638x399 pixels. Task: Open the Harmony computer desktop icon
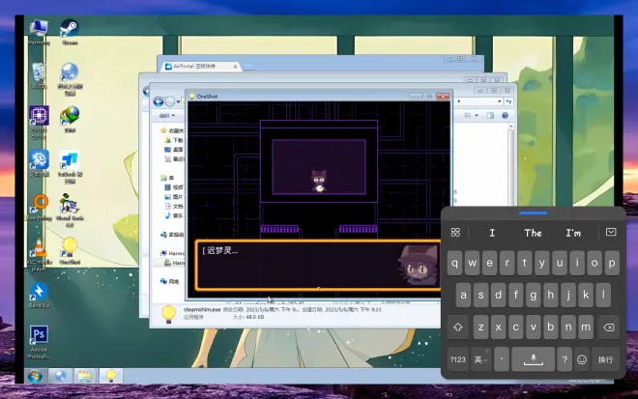[39, 32]
